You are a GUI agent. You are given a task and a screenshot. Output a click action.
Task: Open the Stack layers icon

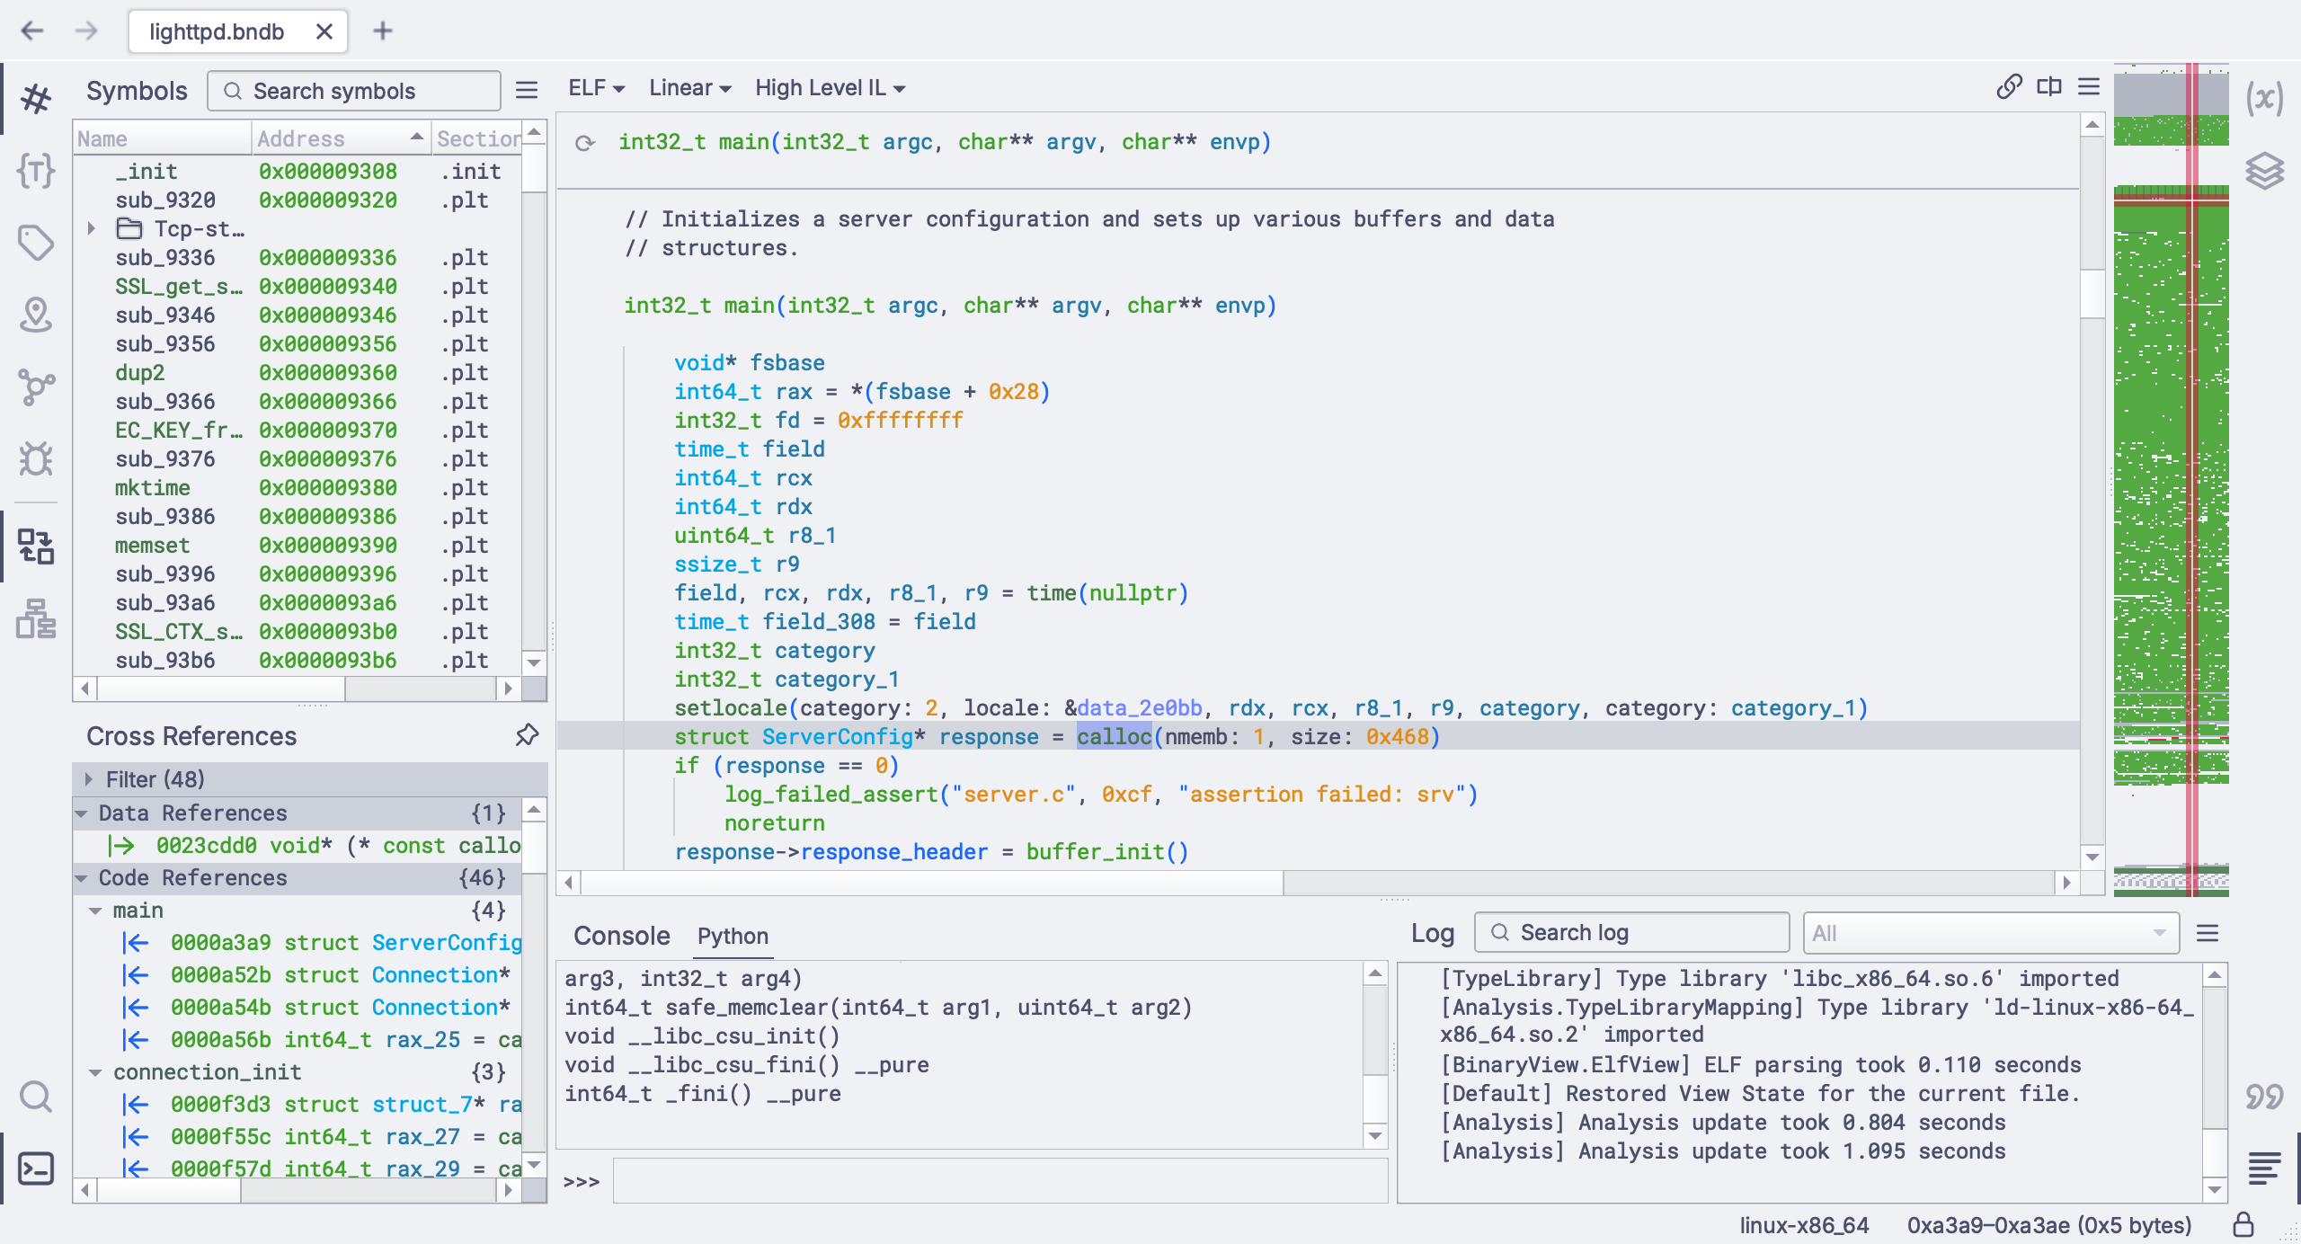pyautogui.click(x=2264, y=170)
